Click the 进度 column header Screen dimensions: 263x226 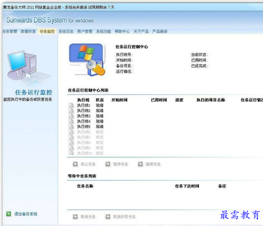[179, 100]
